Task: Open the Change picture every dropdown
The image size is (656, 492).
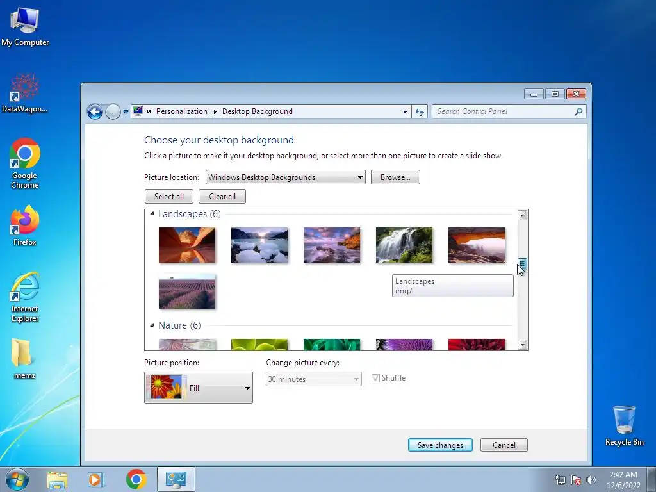Action: 314,379
